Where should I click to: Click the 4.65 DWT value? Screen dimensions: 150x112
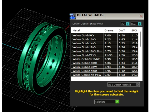tap(122, 39)
